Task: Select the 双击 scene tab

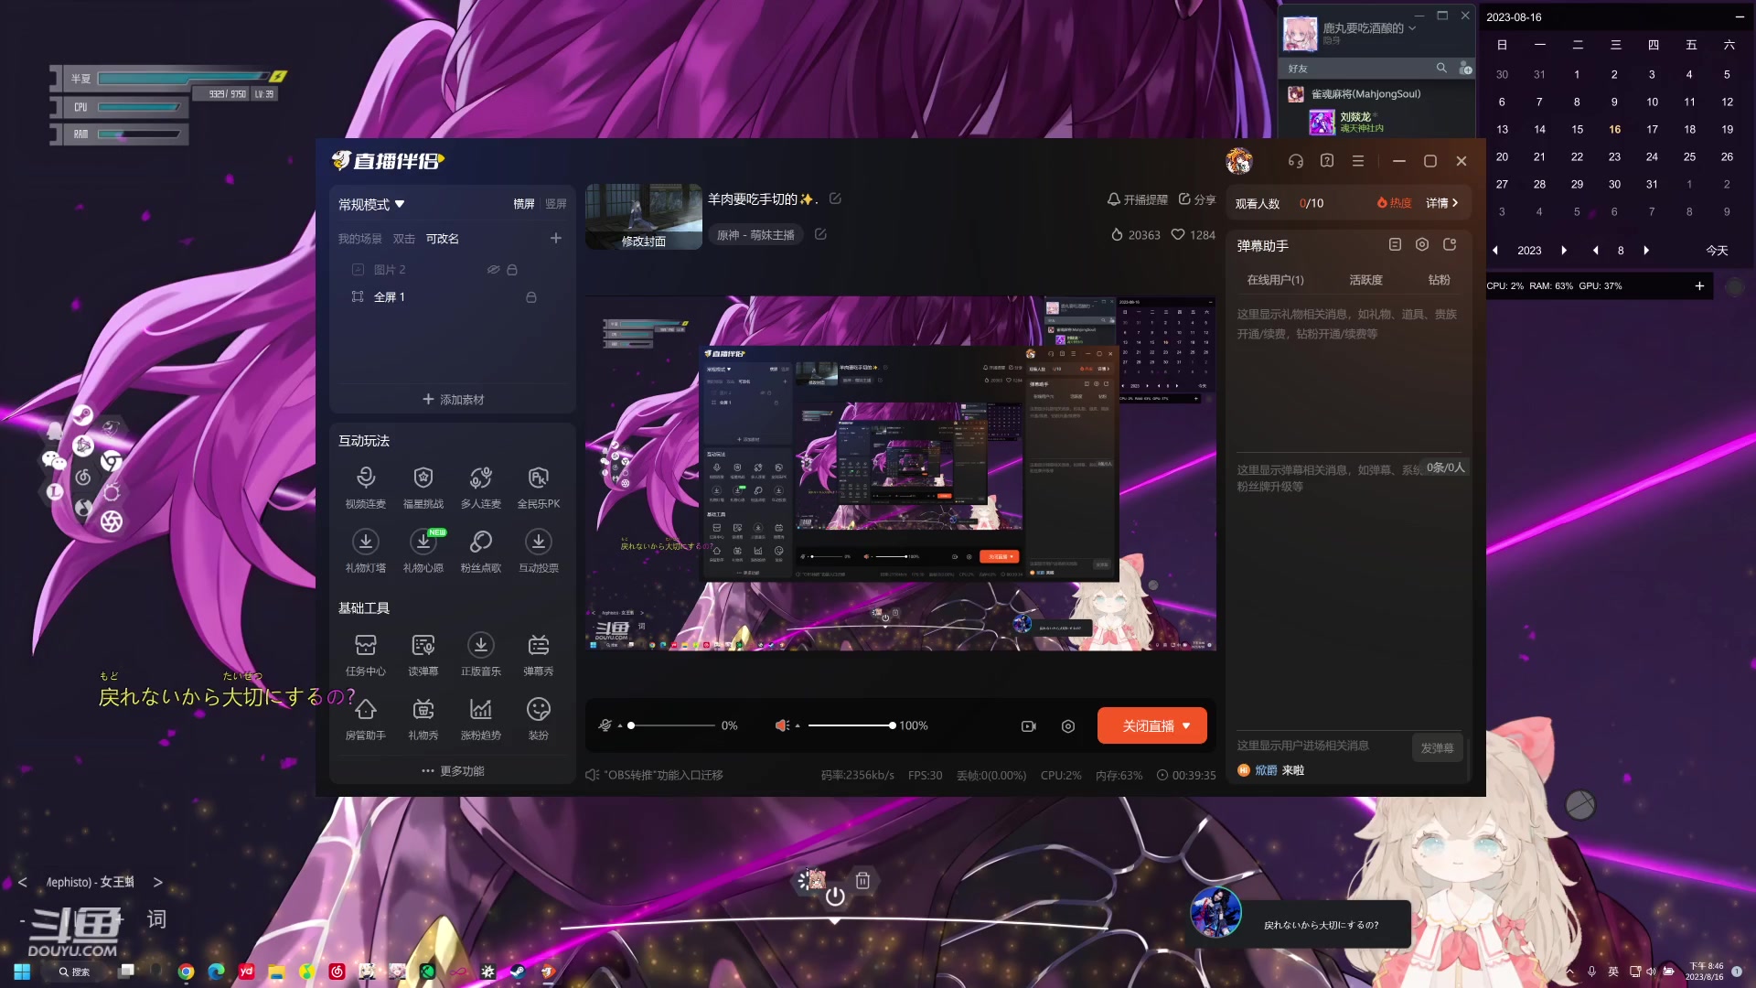Action: pos(404,239)
